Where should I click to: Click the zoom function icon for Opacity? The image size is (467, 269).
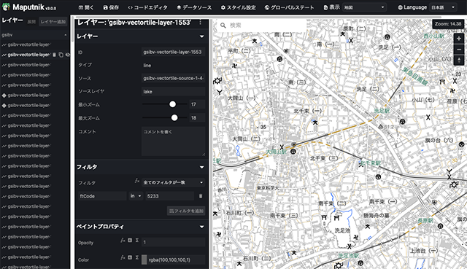click(130, 240)
